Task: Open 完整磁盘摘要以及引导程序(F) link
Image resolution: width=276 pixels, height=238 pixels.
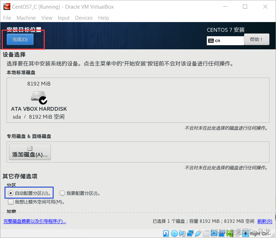Action: pos(34,221)
